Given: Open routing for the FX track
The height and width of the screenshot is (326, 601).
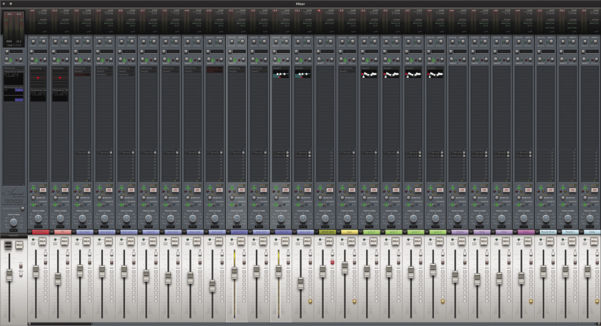Looking at the screenshot, I should 55,41.
